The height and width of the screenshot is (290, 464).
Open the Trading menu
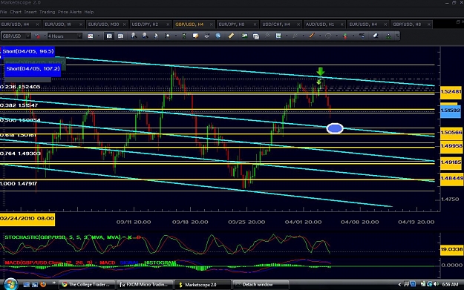tap(47, 12)
